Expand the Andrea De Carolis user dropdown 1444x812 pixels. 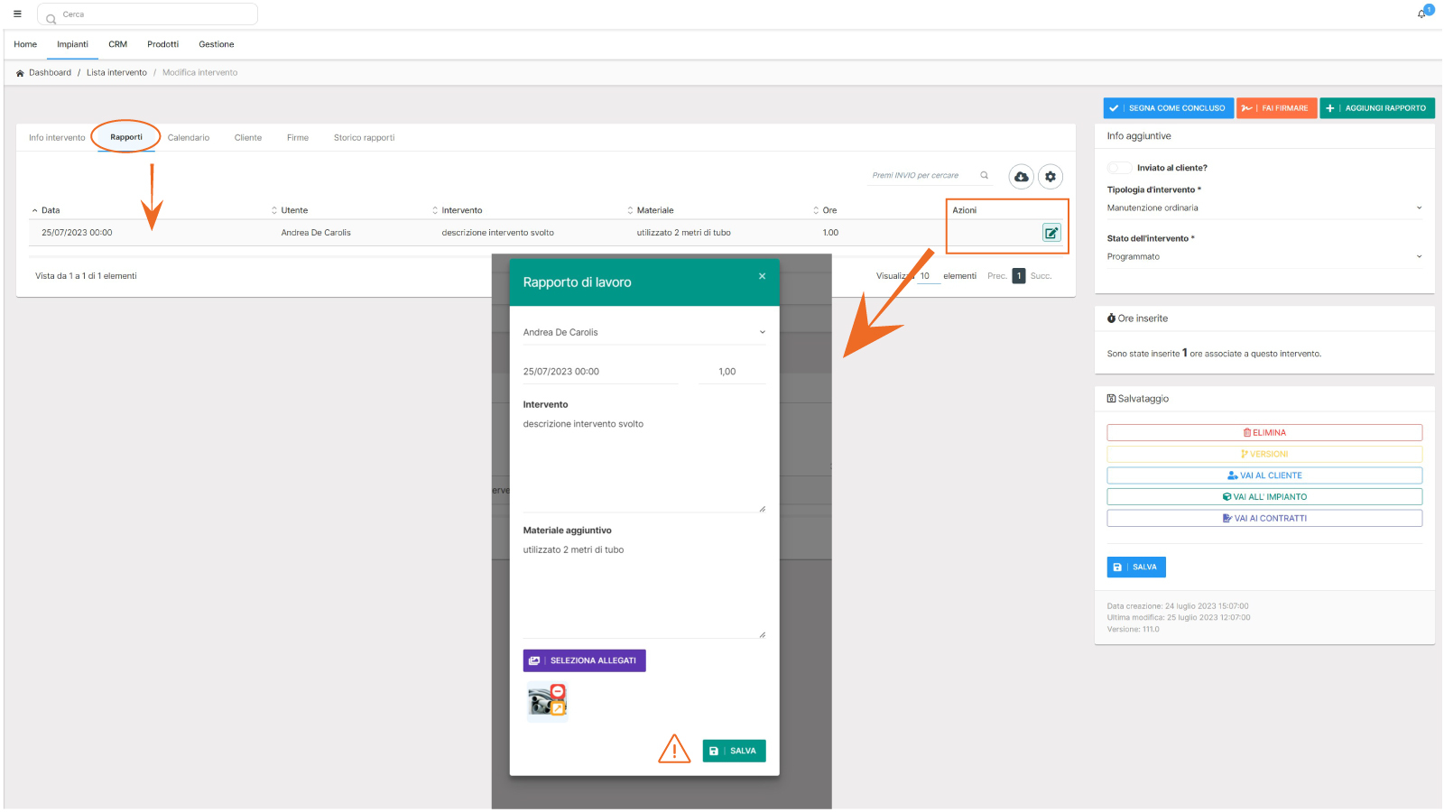643,332
